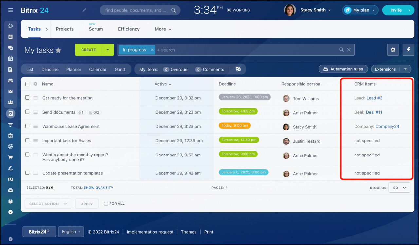Open the Documents icon in the sidebar
Viewport: 419px width, 245px height.
click(x=10, y=70)
